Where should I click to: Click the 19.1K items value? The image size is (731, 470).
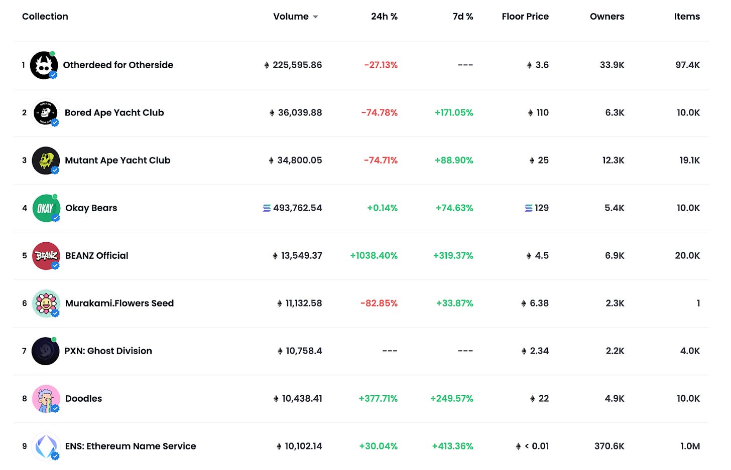coord(690,161)
